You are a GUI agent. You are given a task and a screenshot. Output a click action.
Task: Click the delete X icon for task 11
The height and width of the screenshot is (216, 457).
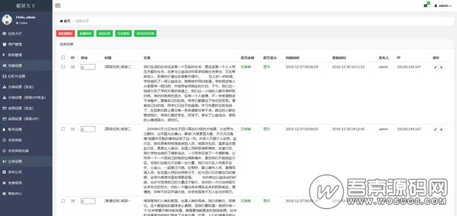(441, 129)
